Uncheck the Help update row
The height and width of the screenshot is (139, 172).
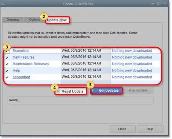(7, 71)
